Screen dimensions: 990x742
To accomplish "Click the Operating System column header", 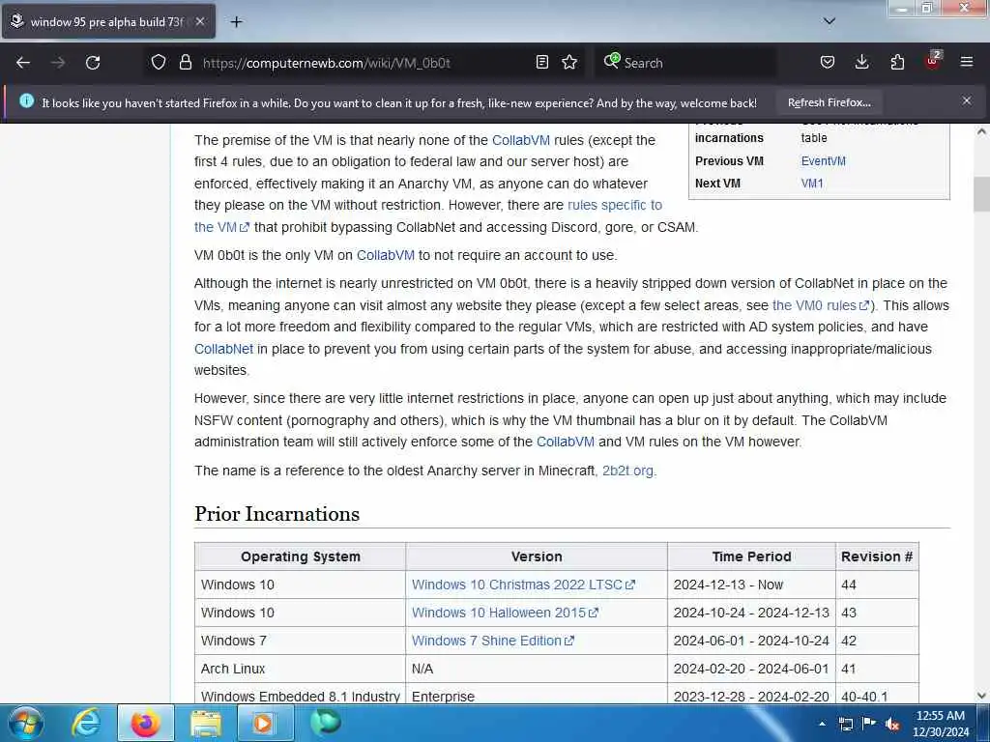I will coord(301,556).
